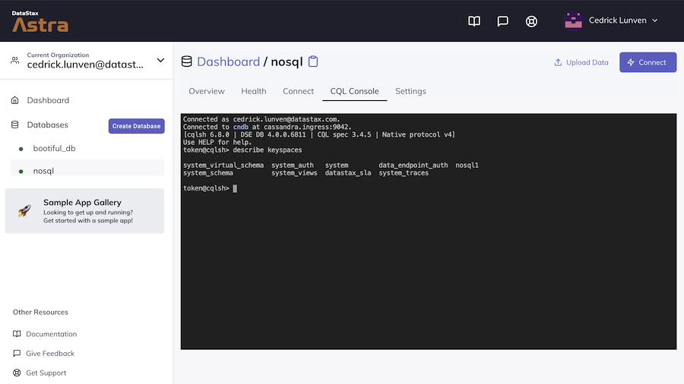Image resolution: width=684 pixels, height=384 pixels.
Task: Click the green status dot beside bootiful_db
Action: (x=21, y=149)
